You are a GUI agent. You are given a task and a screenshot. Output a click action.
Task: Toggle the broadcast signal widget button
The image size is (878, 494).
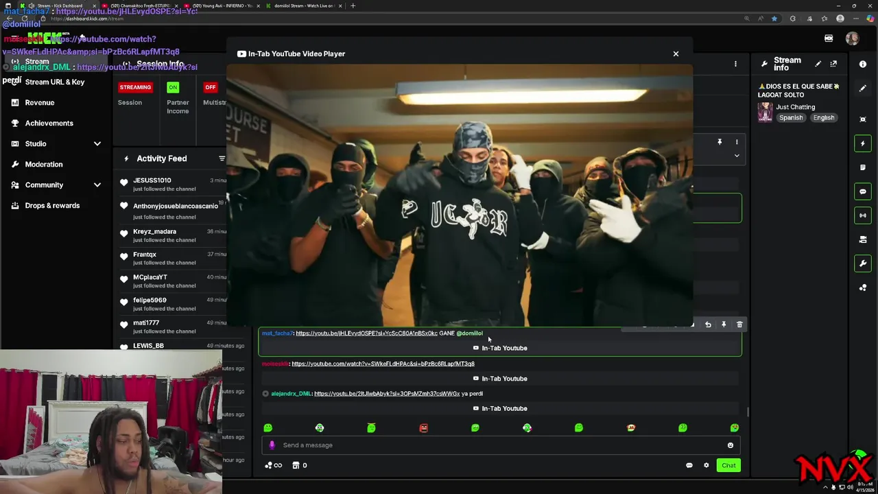(863, 215)
